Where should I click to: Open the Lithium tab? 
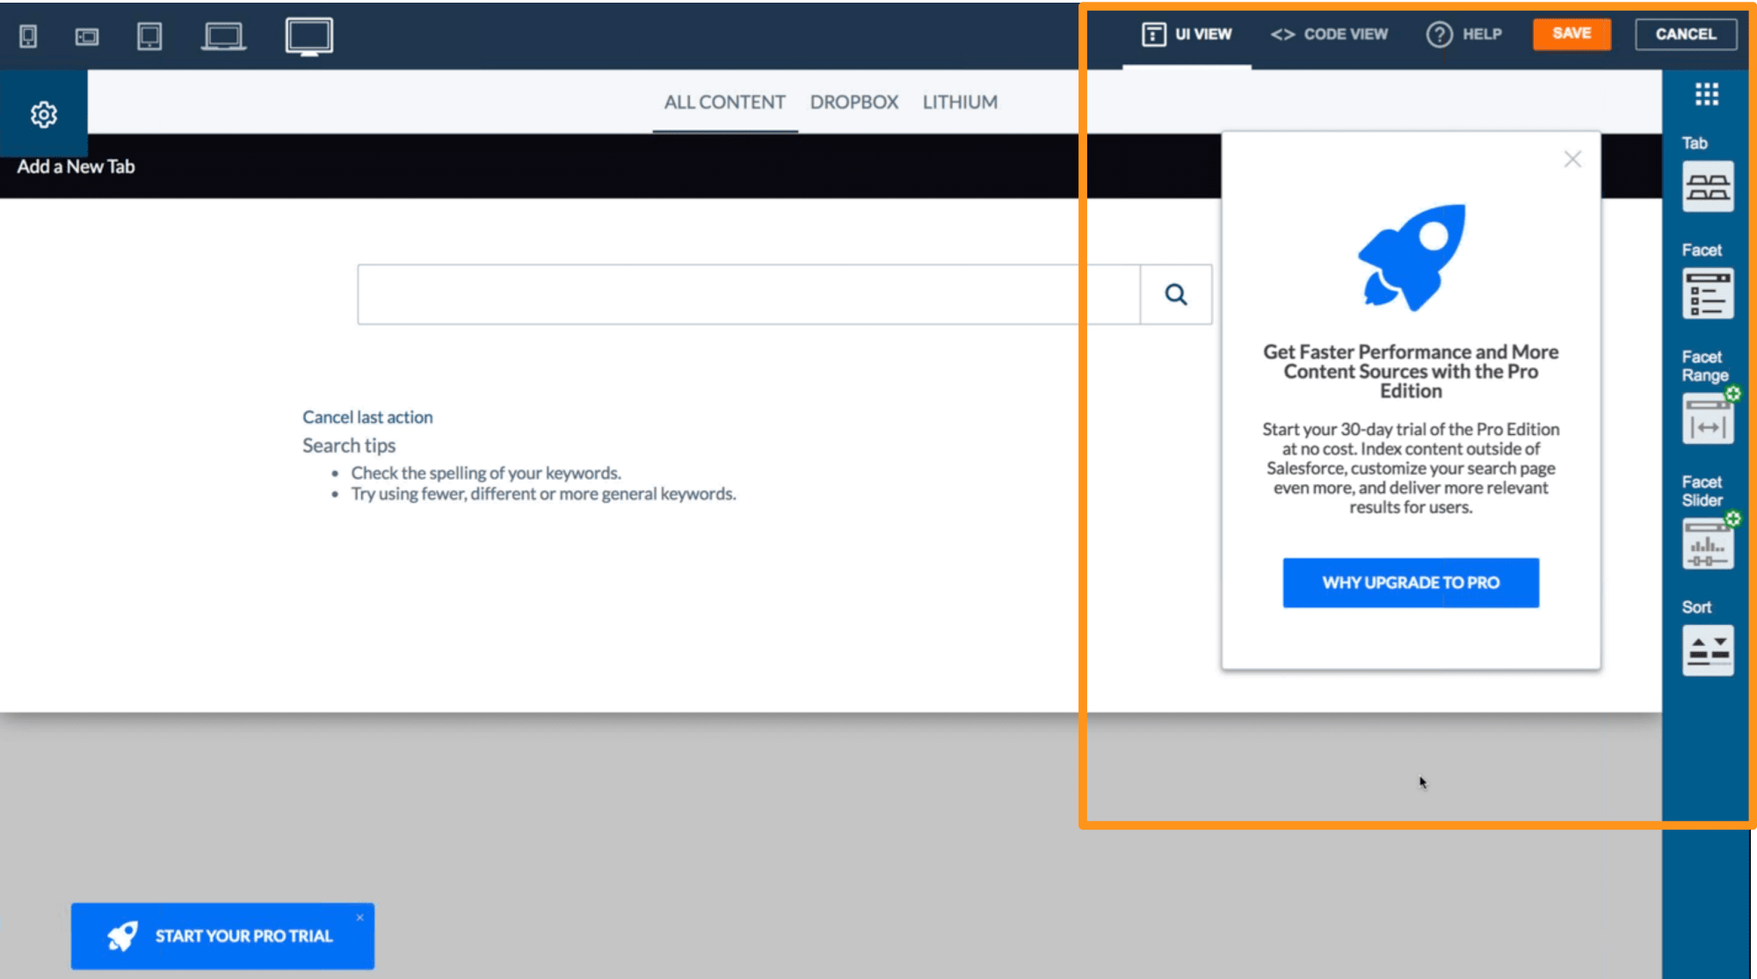pos(960,102)
